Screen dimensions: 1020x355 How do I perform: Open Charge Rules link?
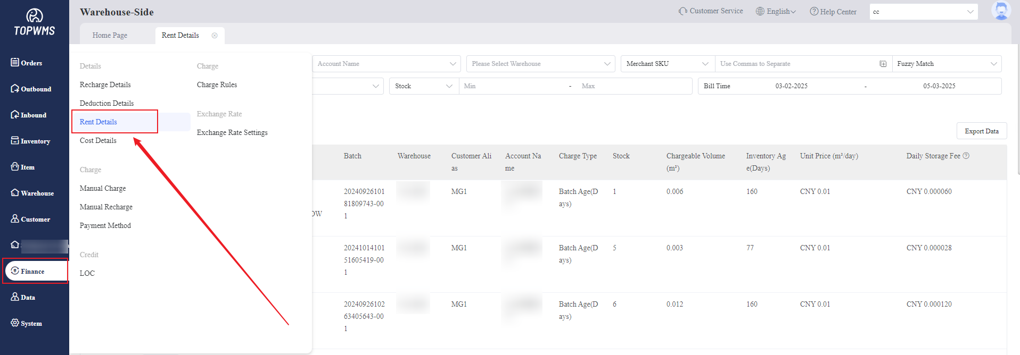217,84
